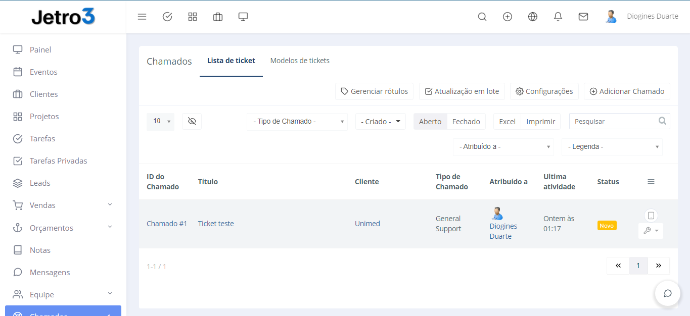Open Leads in the sidebar menu
This screenshot has height=316, width=690.
pos(40,183)
